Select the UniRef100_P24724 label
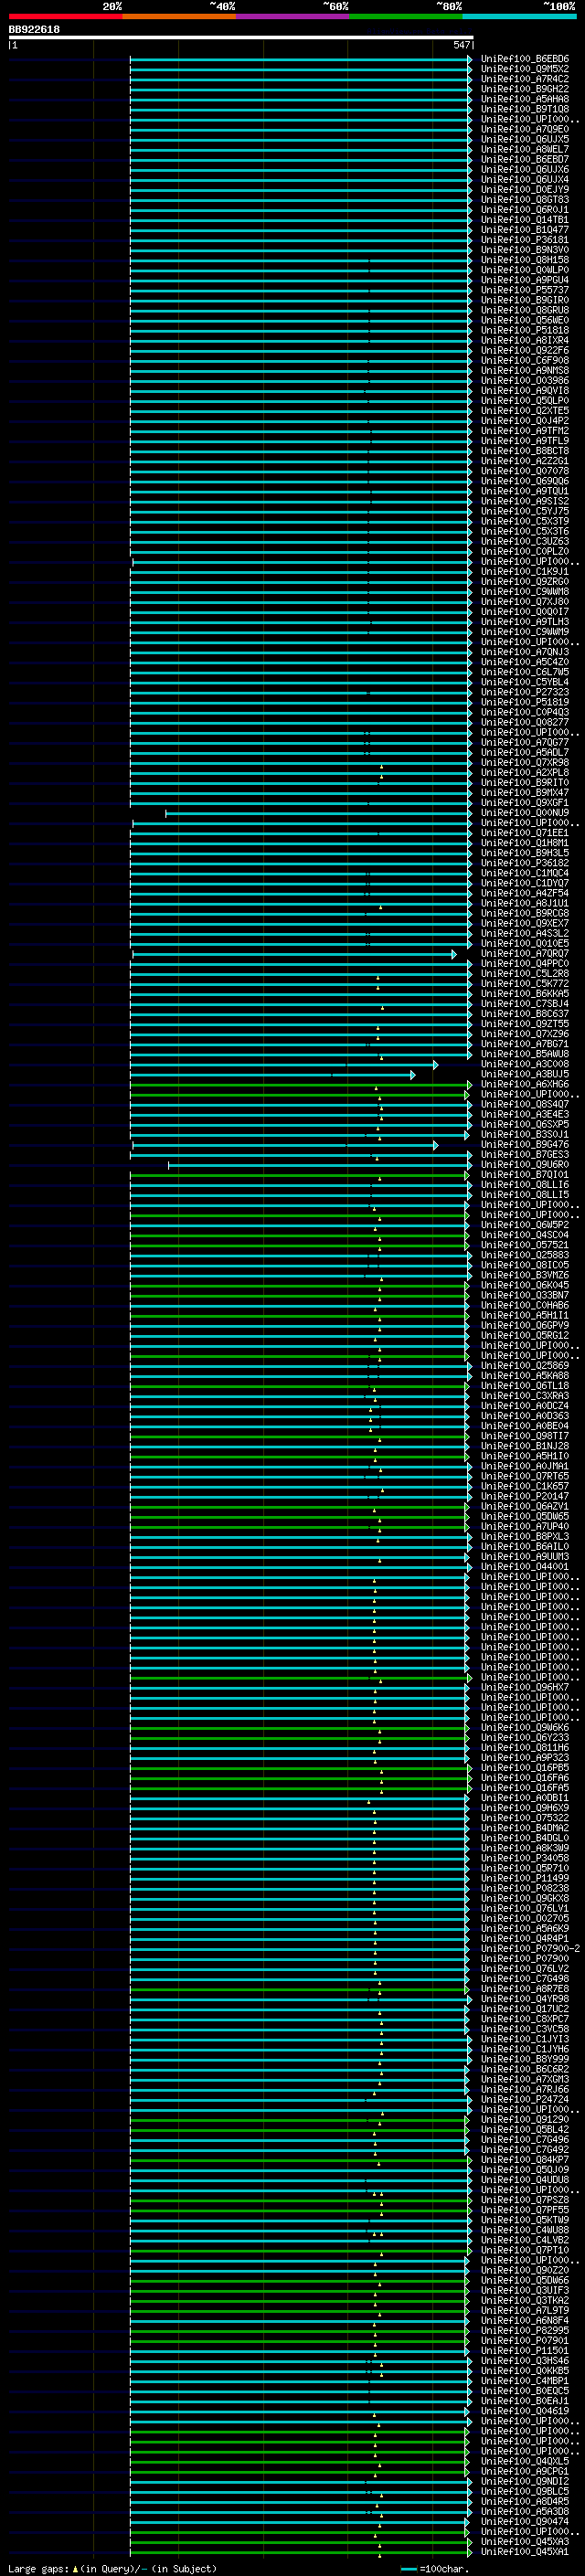585x2576 pixels. pos(524,2099)
